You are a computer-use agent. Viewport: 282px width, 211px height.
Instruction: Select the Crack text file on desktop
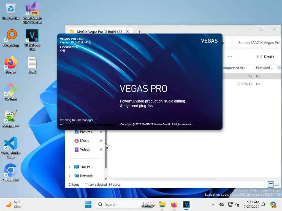tap(32, 65)
